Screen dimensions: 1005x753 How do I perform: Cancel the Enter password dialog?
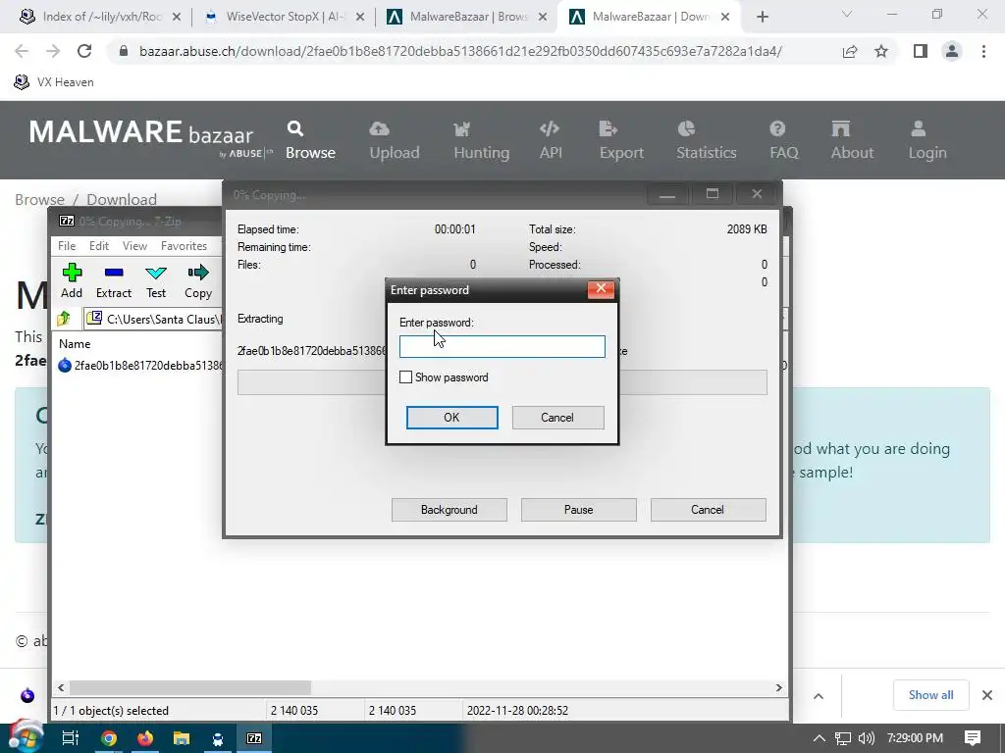[x=557, y=418]
